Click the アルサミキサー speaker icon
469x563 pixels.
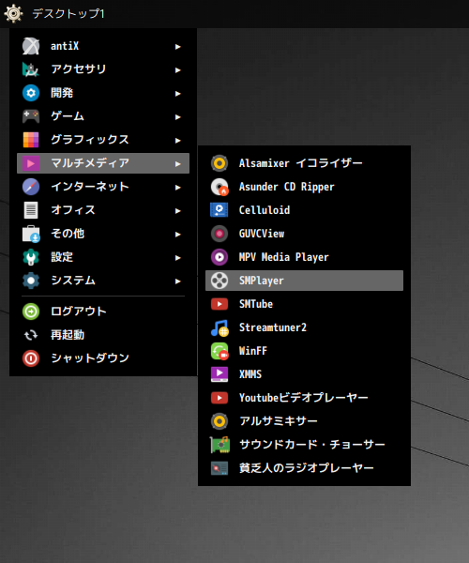point(219,421)
